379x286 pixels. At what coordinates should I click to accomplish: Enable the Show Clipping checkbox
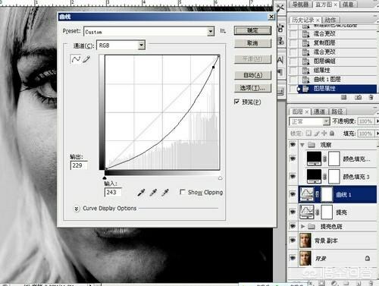click(x=182, y=192)
